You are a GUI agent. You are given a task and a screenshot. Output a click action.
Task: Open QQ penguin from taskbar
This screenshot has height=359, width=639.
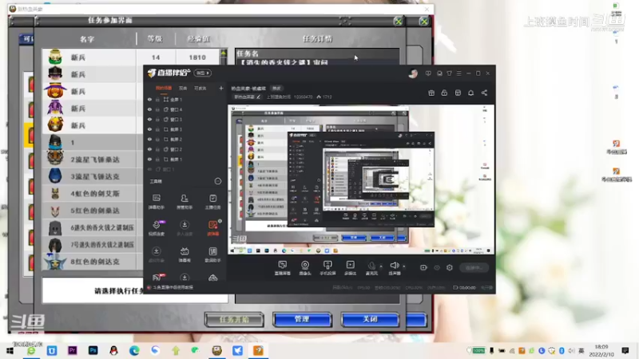click(x=113, y=350)
